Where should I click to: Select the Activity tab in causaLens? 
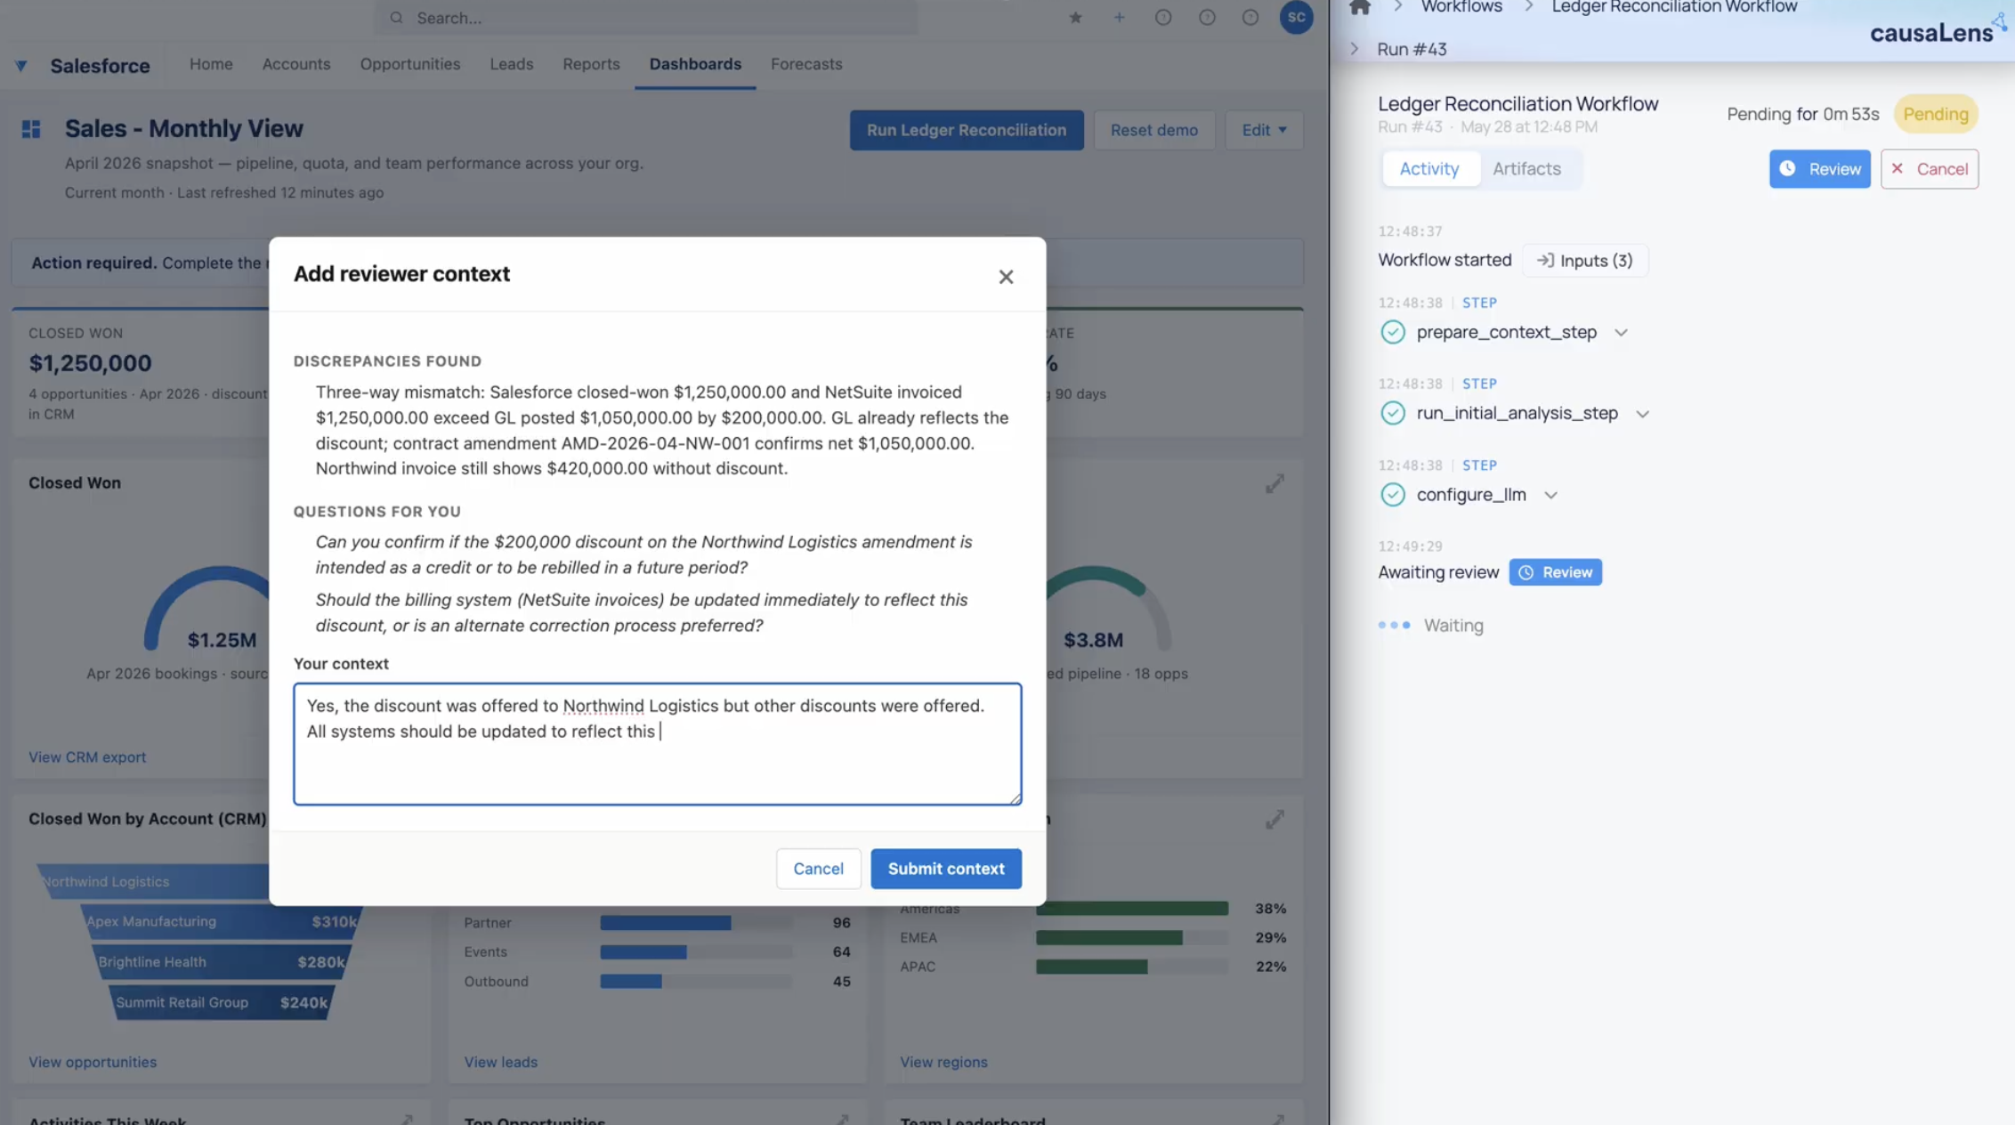coord(1429,169)
